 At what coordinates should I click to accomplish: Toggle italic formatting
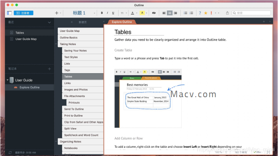click(107, 13)
